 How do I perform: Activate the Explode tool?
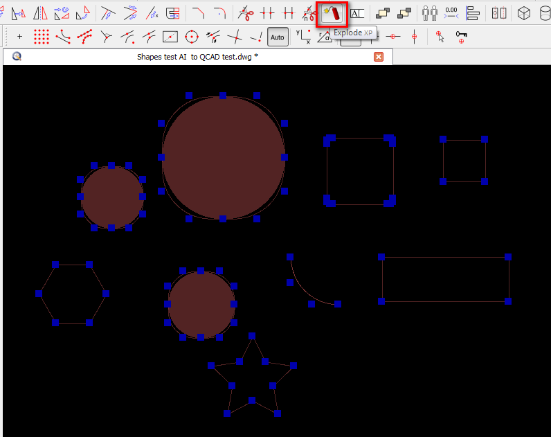coord(332,13)
